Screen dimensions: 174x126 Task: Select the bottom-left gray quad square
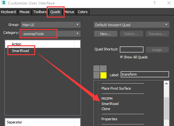click(x=97, y=75)
